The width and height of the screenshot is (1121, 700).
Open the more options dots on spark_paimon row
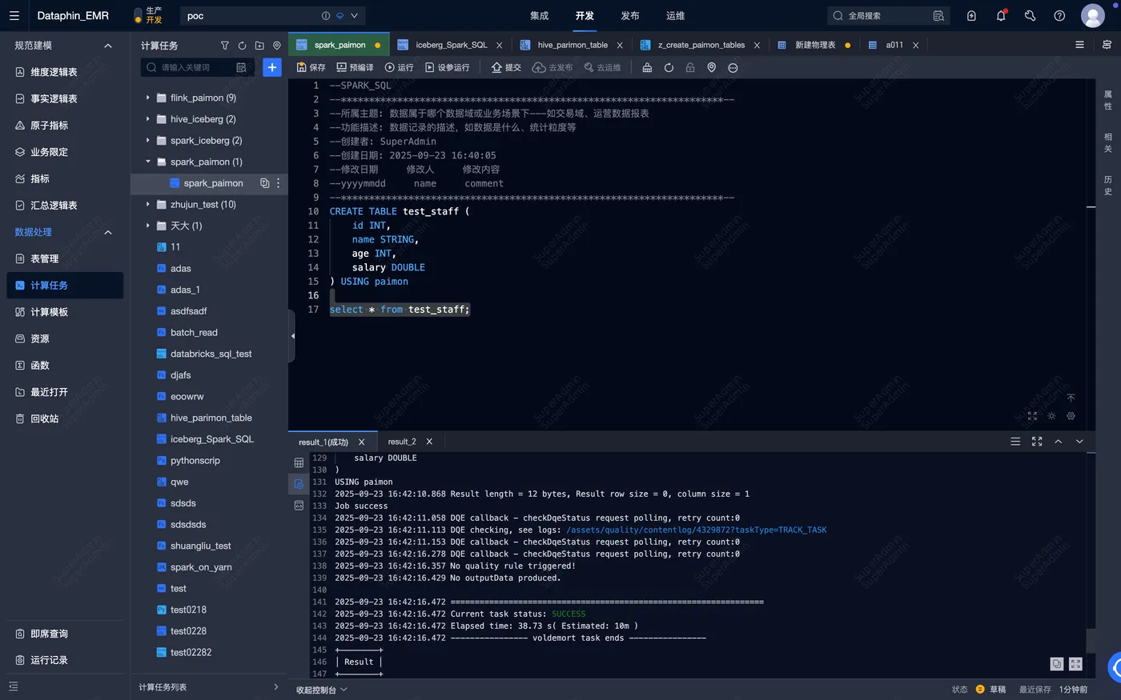click(x=278, y=183)
